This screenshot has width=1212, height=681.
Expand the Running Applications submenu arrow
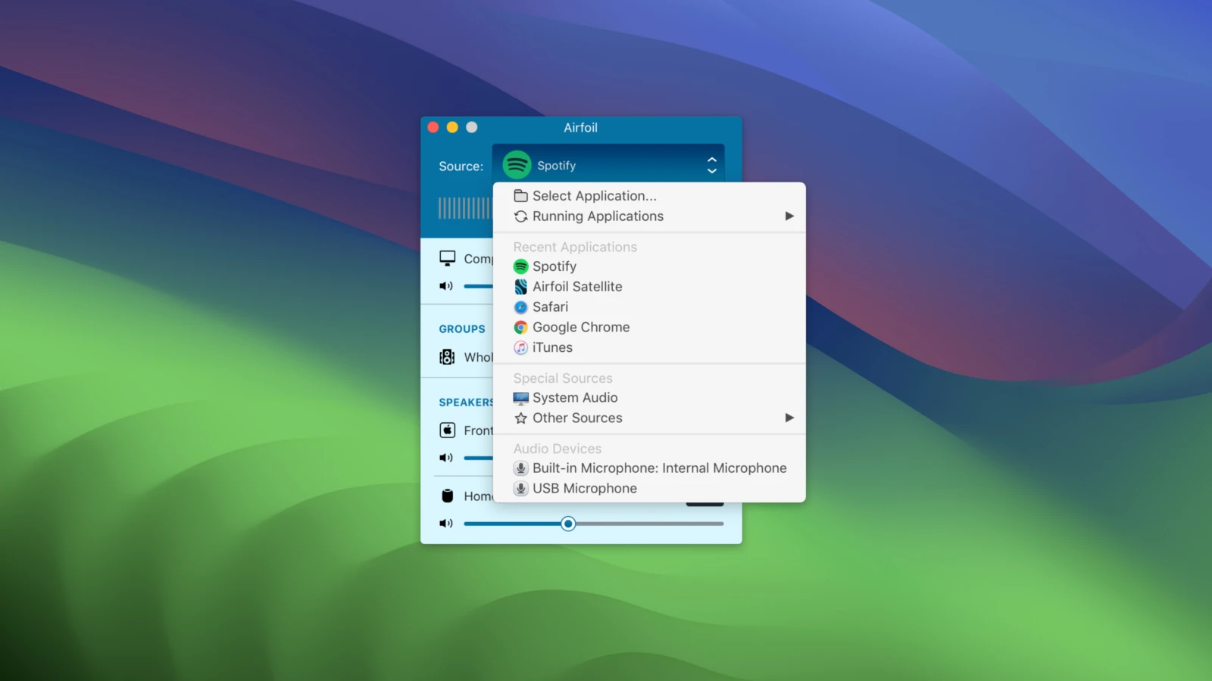tap(789, 216)
